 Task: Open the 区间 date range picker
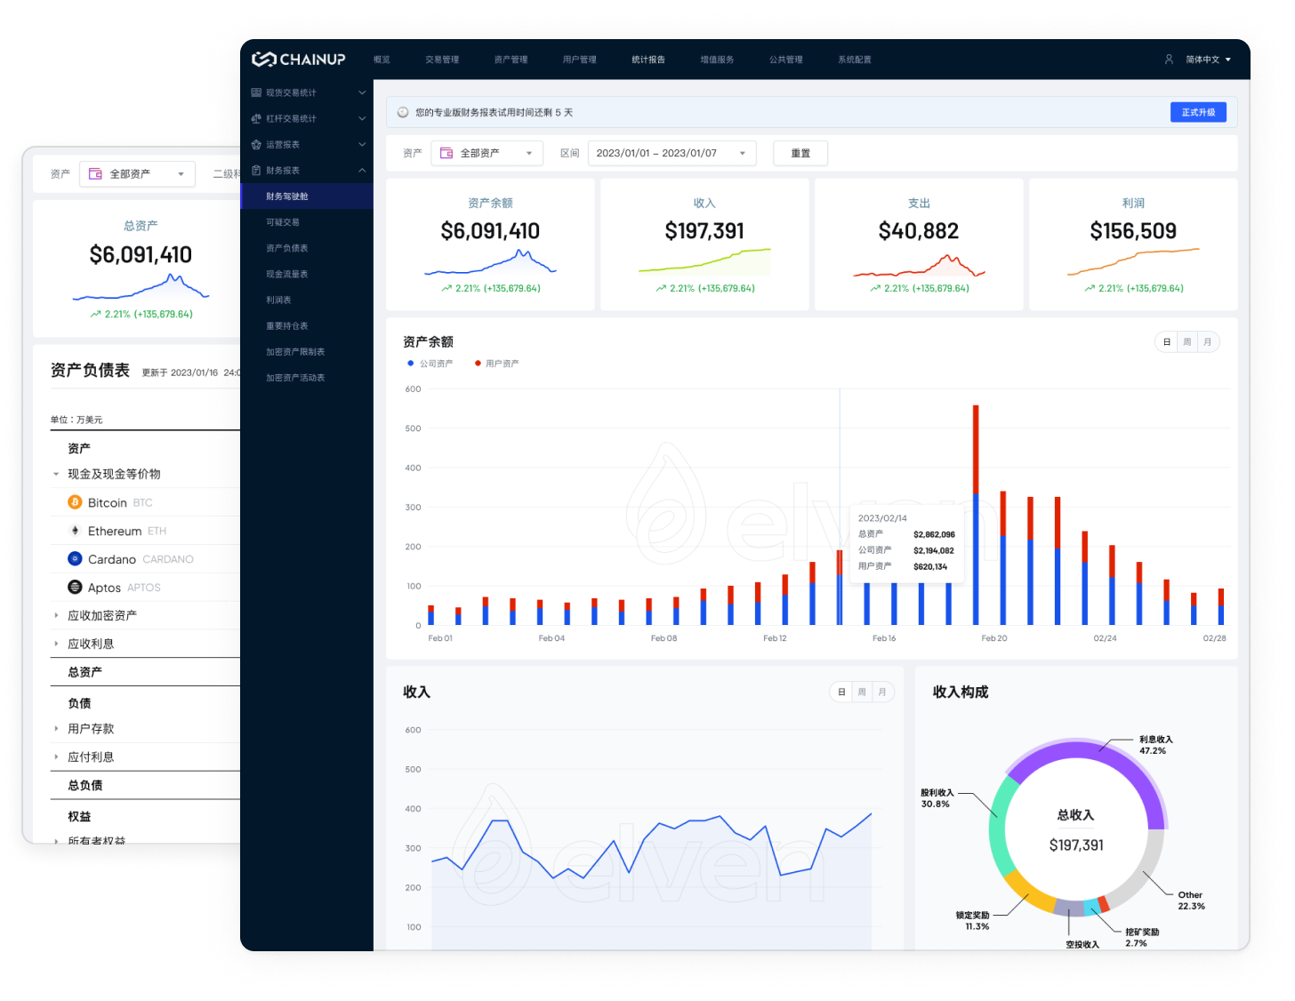[x=672, y=153]
